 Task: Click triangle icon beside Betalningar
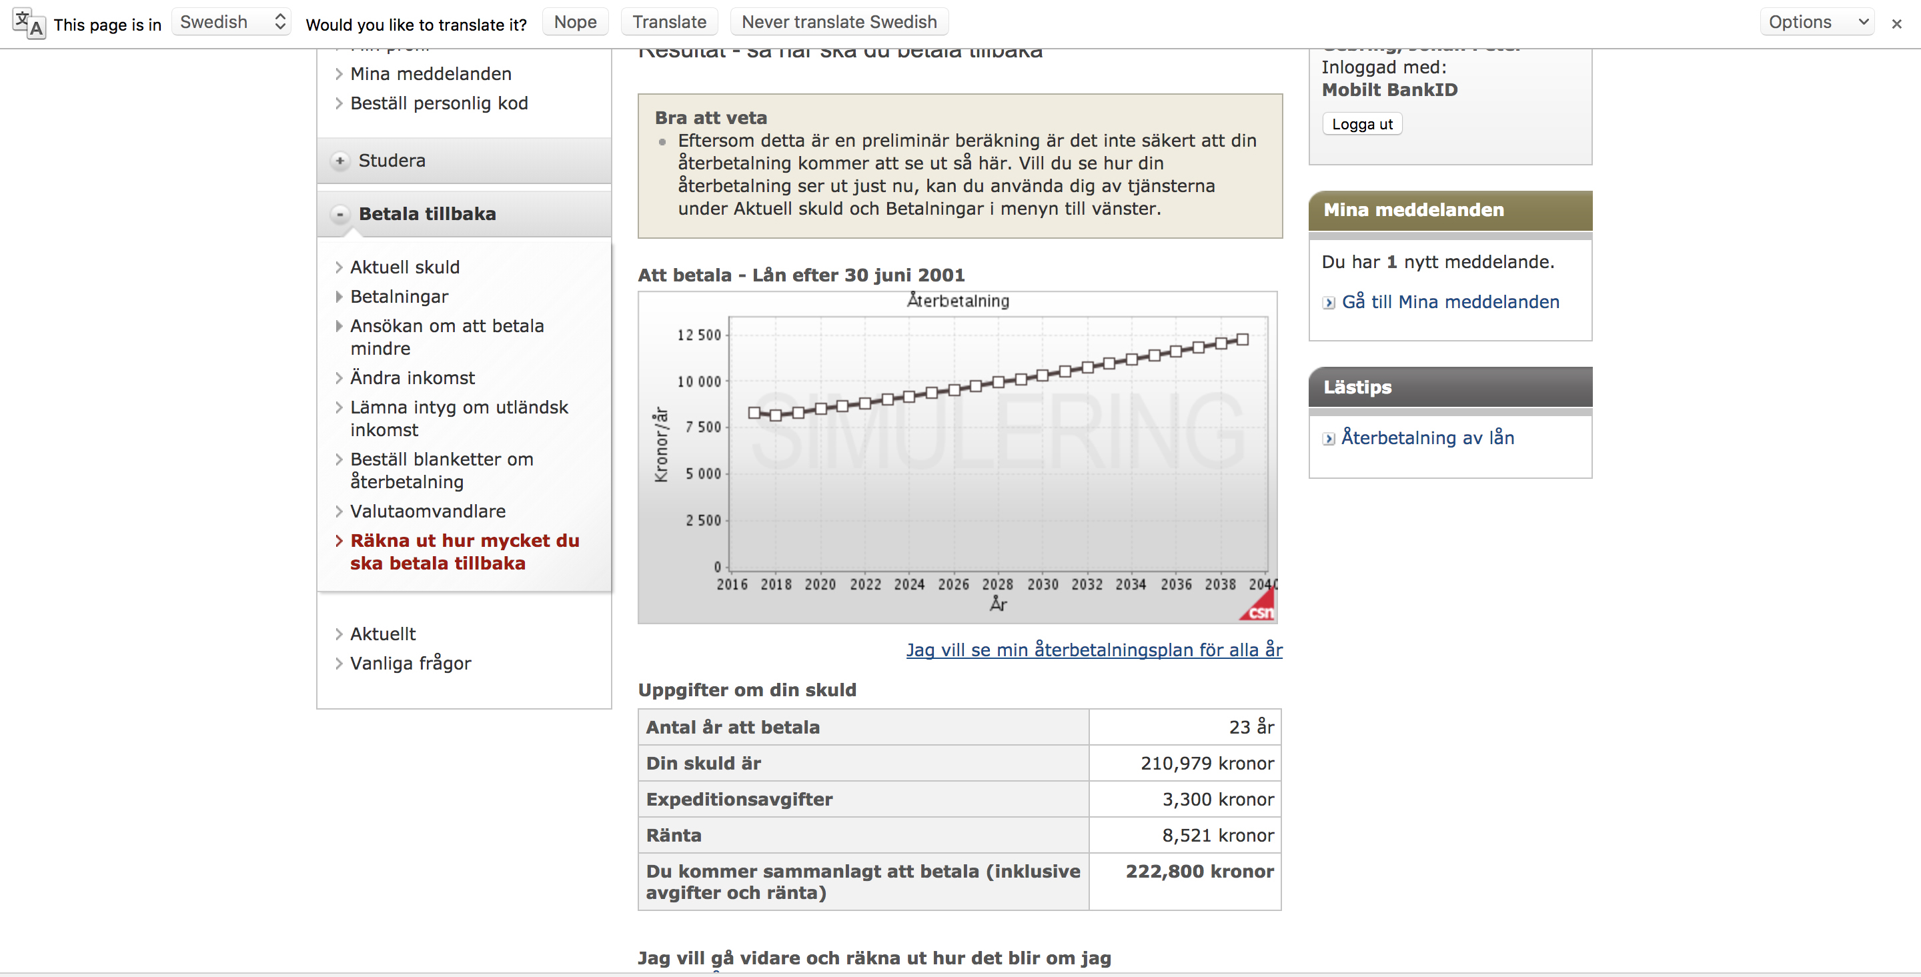(x=339, y=297)
